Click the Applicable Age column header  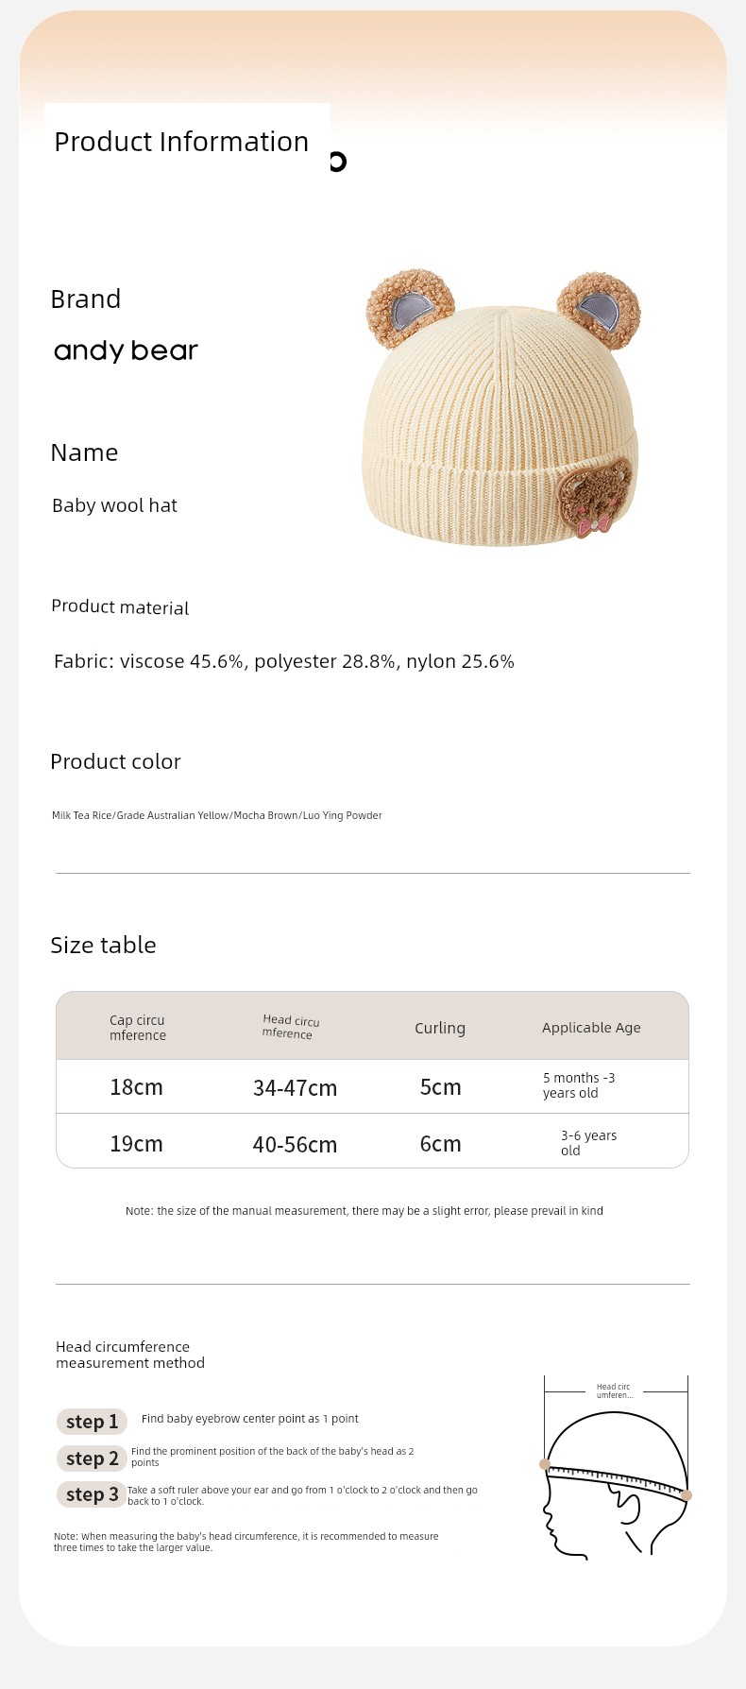tap(591, 1028)
